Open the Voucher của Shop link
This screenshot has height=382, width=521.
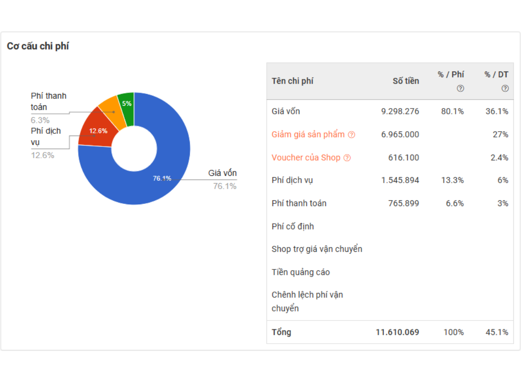[x=306, y=158]
